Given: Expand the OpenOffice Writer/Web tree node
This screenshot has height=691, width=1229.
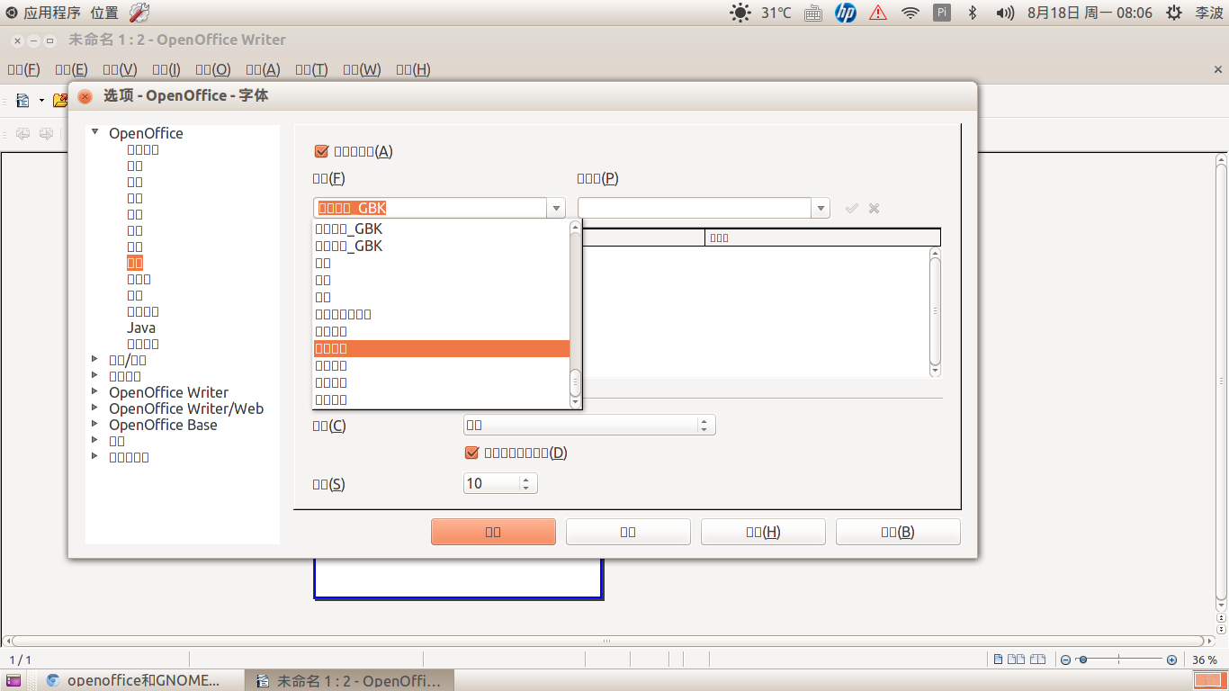Looking at the screenshot, I should click(95, 408).
